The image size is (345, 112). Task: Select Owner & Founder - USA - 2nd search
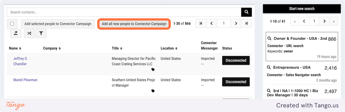tap(302, 46)
